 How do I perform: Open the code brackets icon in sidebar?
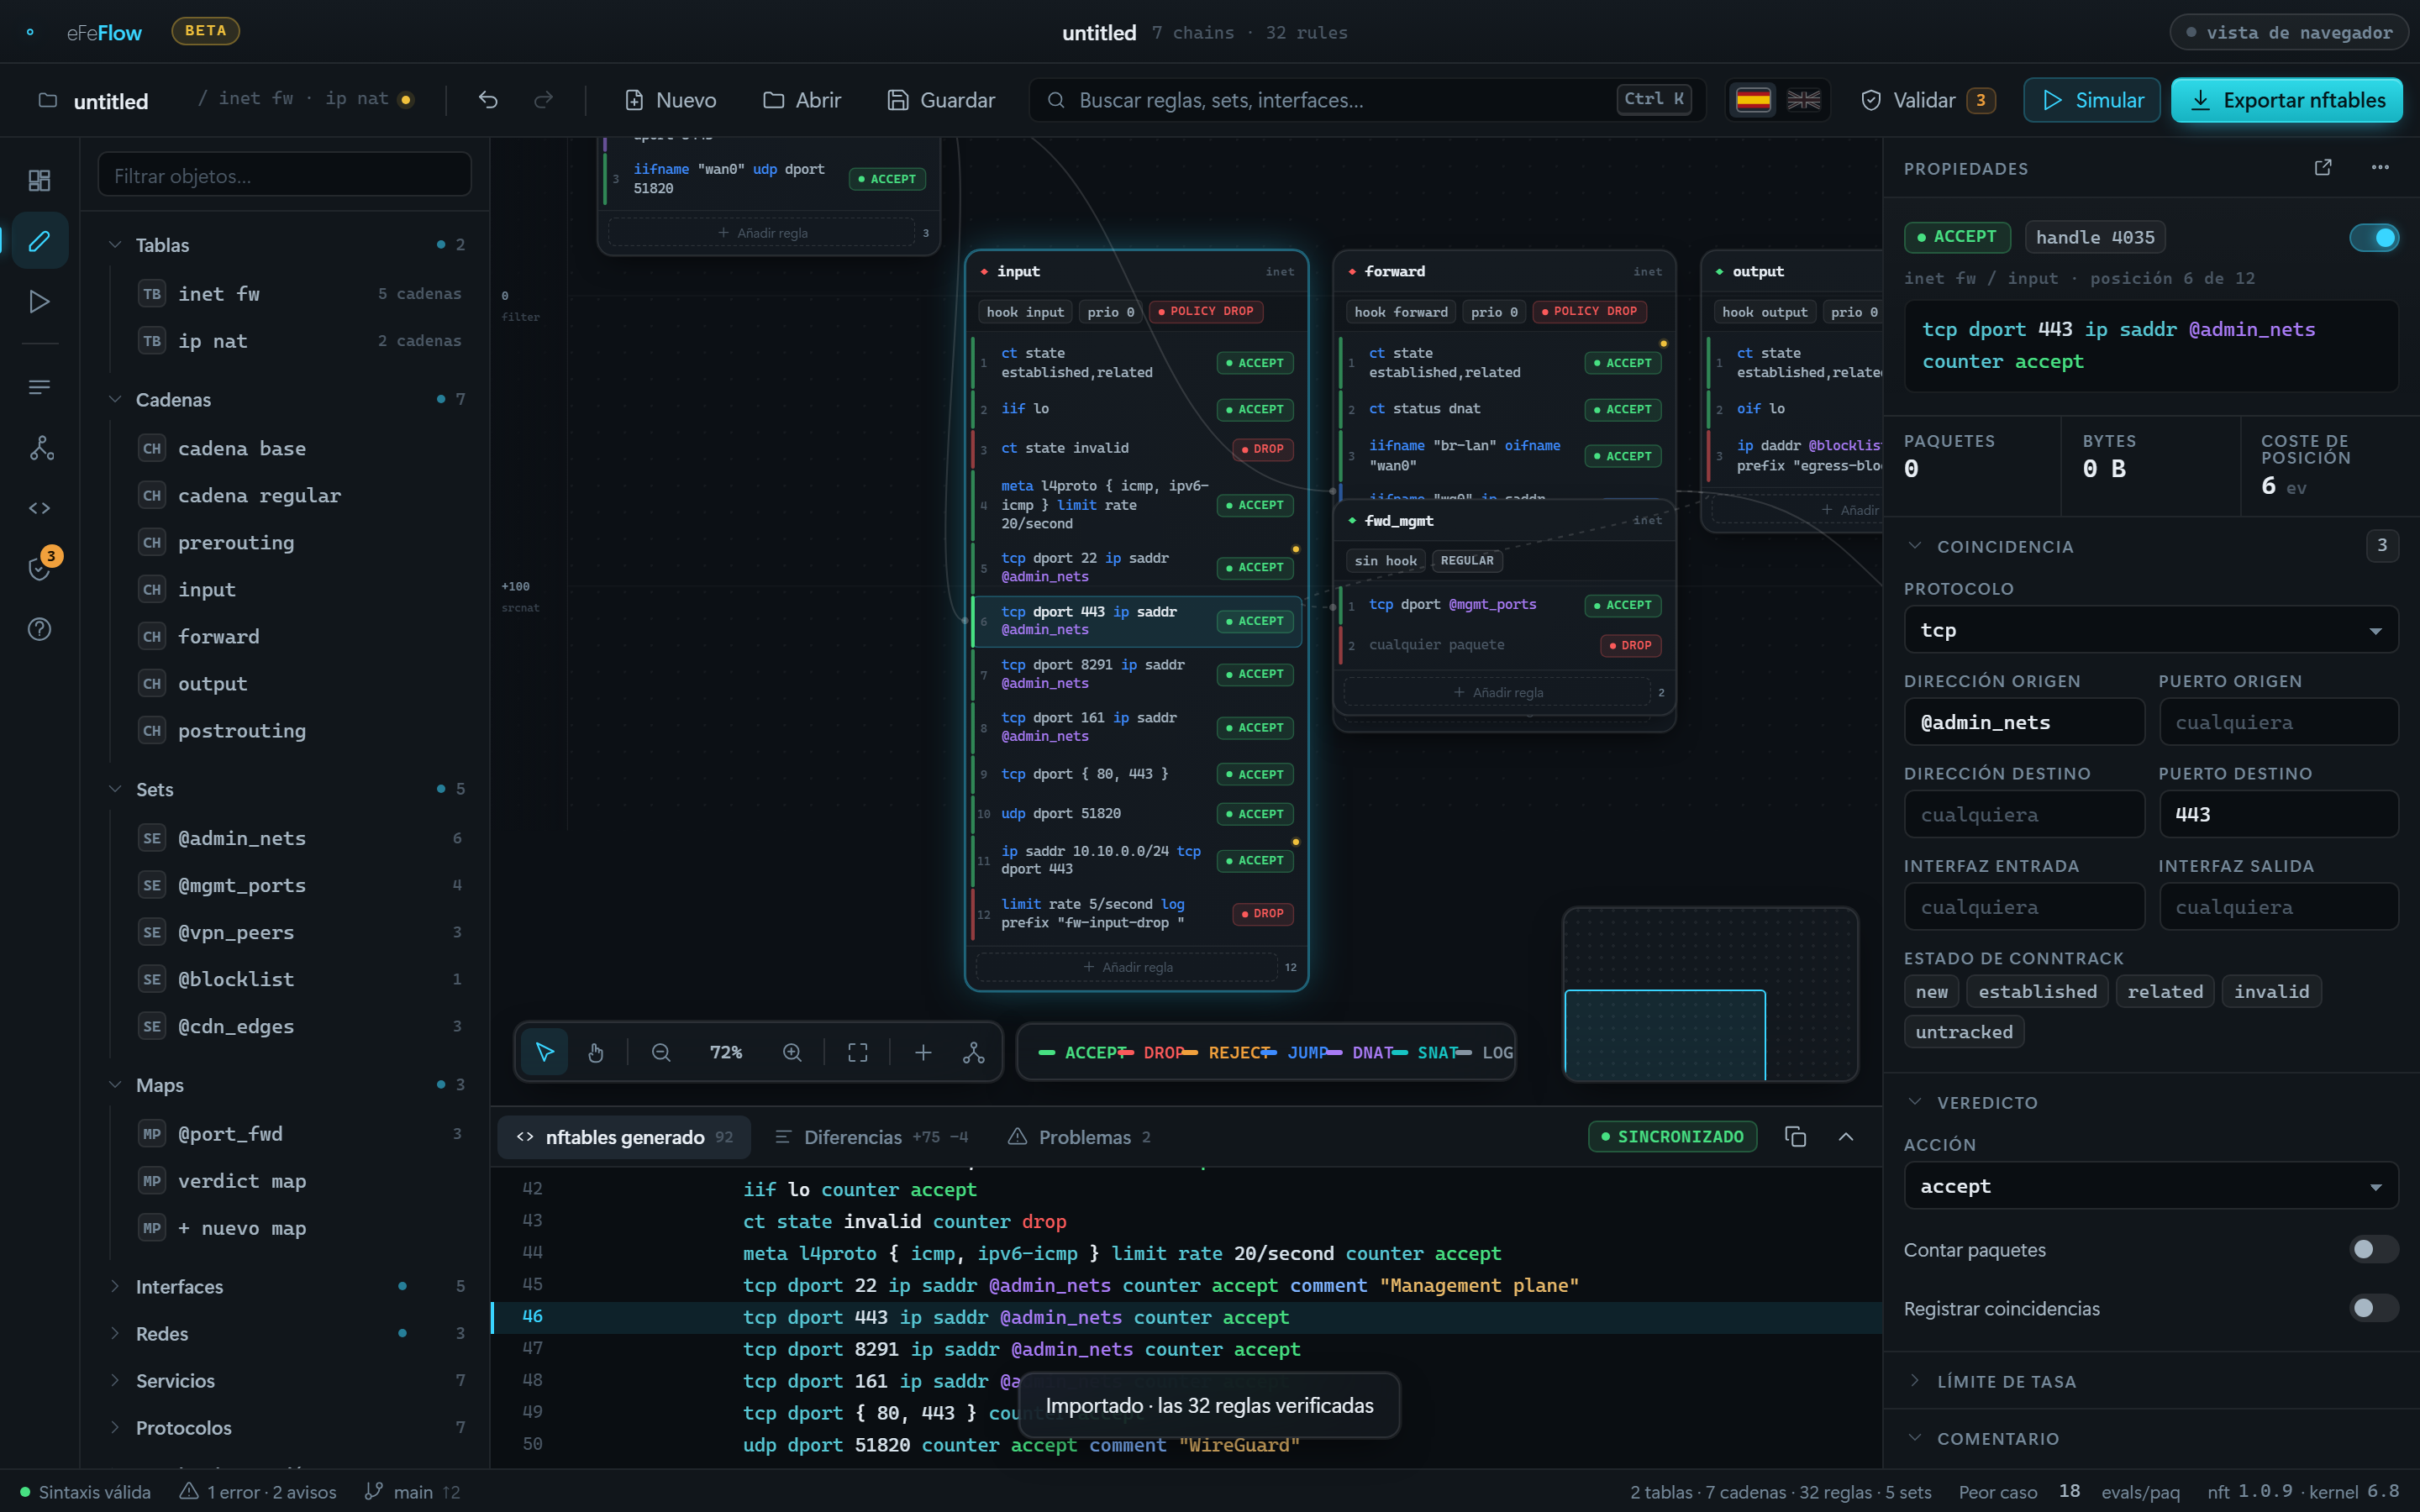click(x=39, y=508)
